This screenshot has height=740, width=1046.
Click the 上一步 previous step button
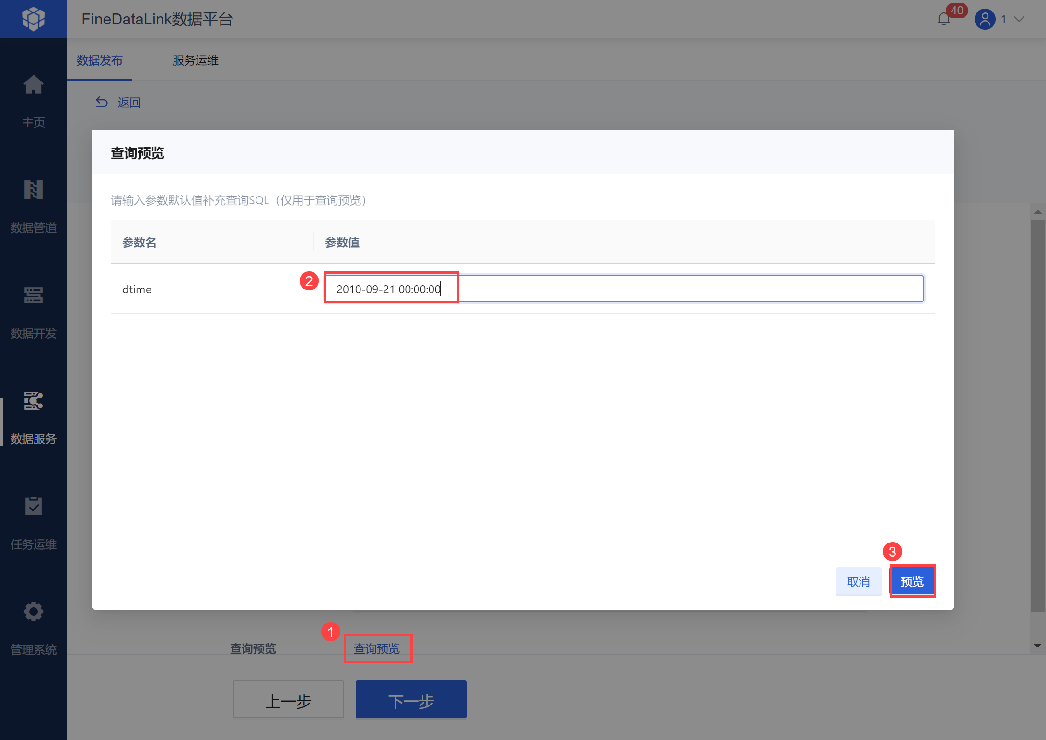click(288, 700)
